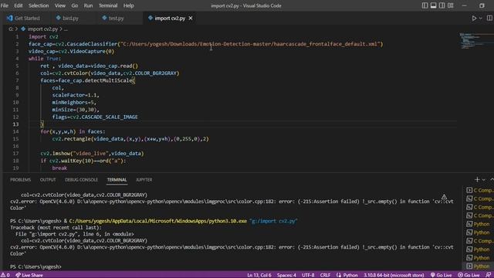This screenshot has height=278, width=494.
Task: Click the 'while True:' code line
Action: [x=45, y=59]
